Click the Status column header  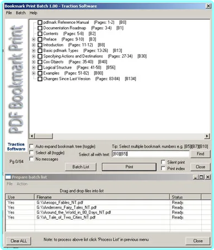(185, 197)
